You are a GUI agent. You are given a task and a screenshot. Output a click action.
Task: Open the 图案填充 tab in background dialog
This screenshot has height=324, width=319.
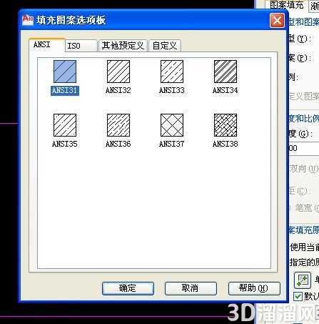[x=287, y=5]
